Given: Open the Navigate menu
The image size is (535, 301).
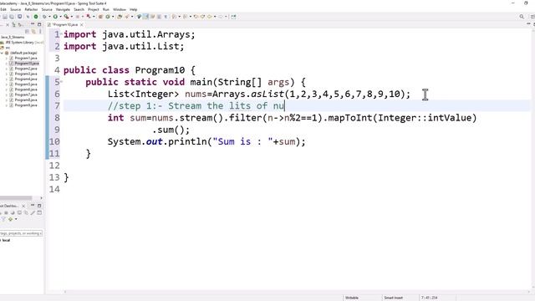Looking at the screenshot, I should coord(63,9).
